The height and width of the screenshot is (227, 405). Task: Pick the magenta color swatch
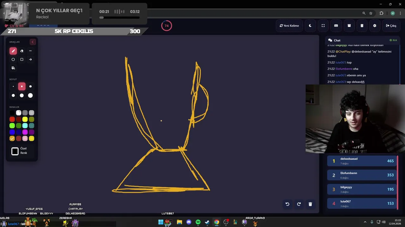click(x=25, y=132)
